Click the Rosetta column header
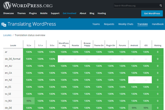 (75, 45)
